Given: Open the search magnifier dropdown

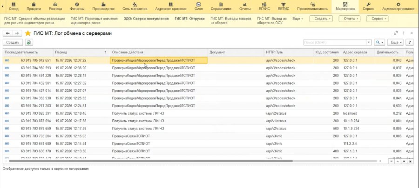Looking at the screenshot, I should (379, 42).
